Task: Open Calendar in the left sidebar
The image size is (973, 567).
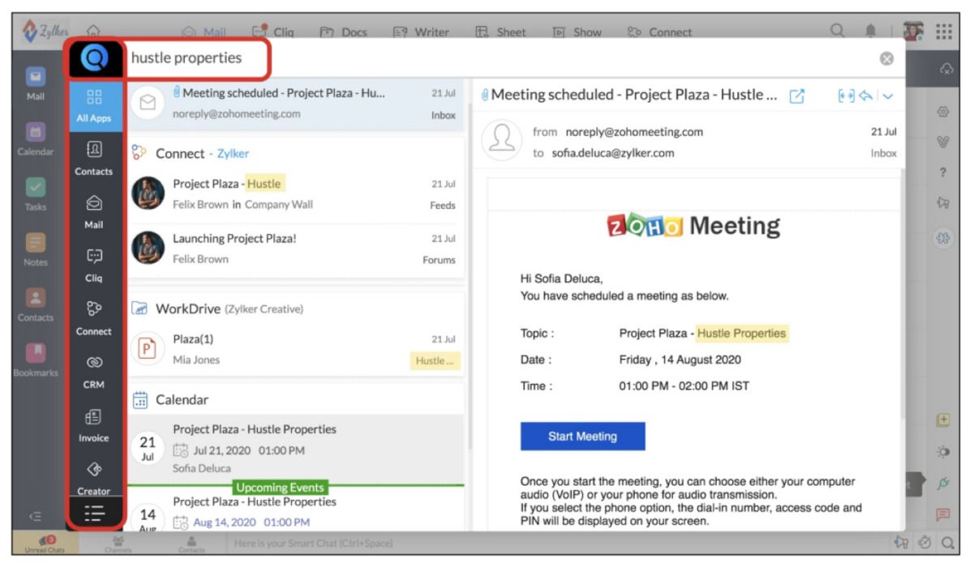Action: 35,139
